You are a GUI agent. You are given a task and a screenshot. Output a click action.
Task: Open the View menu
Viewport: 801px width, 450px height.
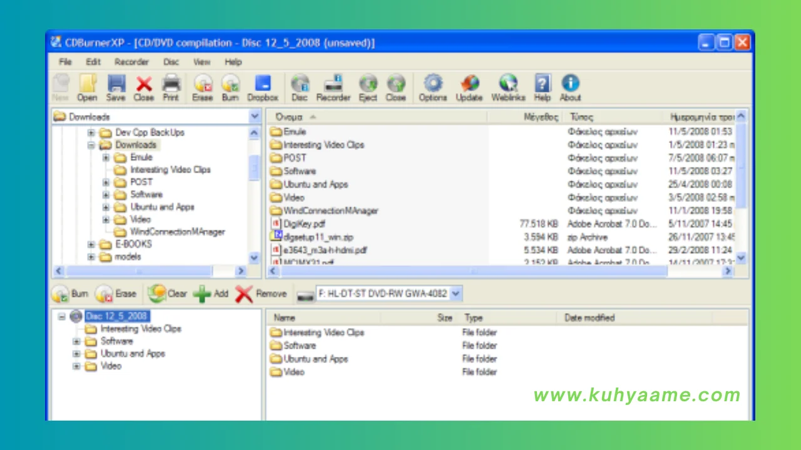pyautogui.click(x=202, y=62)
